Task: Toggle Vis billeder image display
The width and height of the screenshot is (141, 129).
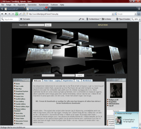Action: (106, 19)
